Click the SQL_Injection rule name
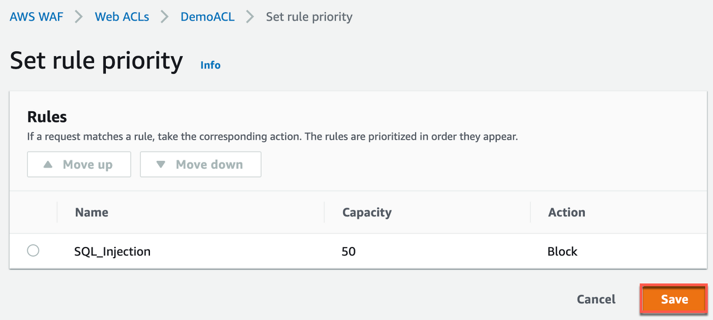The width and height of the screenshot is (713, 320). click(113, 252)
